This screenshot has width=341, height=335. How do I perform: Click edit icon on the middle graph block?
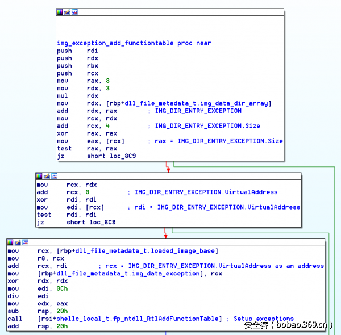(x=47, y=177)
